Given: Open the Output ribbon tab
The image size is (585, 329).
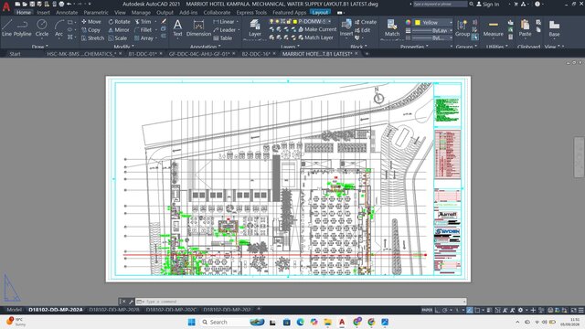Looking at the screenshot, I should click(165, 12).
